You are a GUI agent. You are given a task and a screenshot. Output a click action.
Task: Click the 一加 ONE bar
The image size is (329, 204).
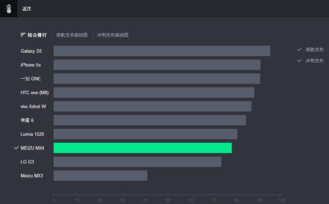[x=157, y=79]
